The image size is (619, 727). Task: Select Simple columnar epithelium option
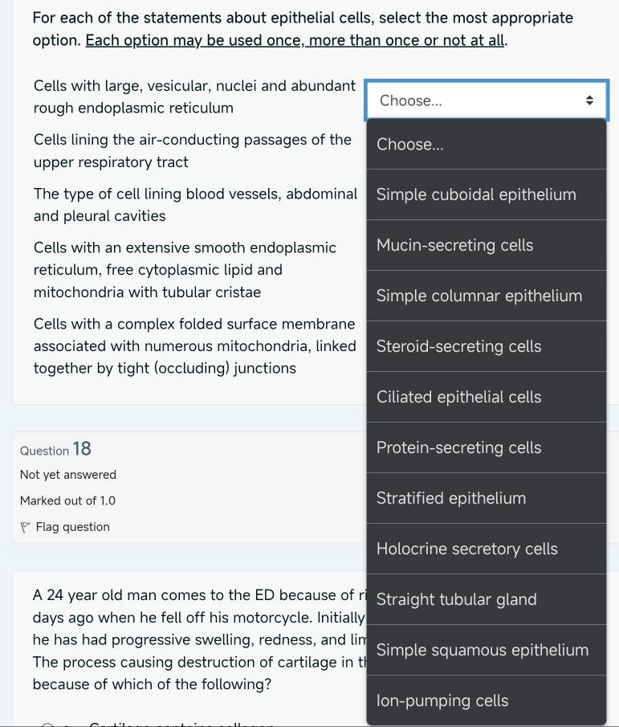click(x=486, y=296)
